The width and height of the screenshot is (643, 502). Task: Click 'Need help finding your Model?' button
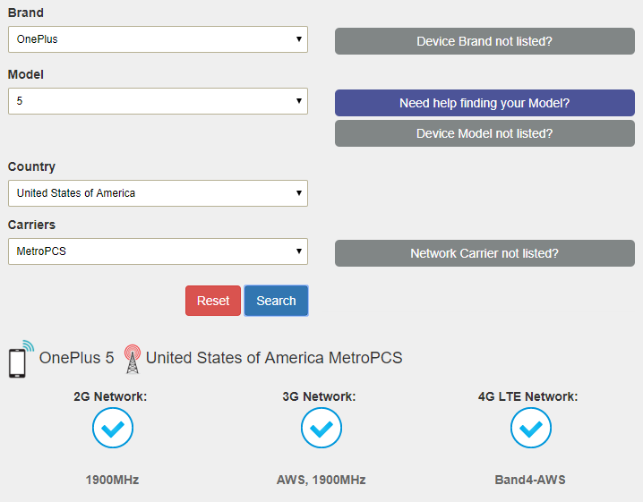tap(484, 103)
